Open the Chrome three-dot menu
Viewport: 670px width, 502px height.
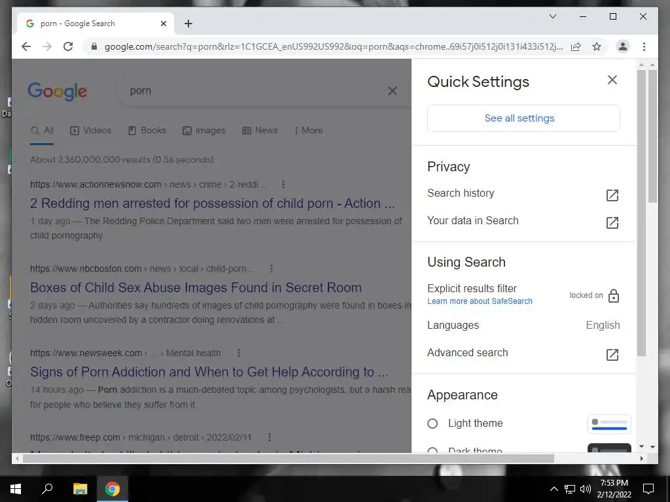coord(644,46)
